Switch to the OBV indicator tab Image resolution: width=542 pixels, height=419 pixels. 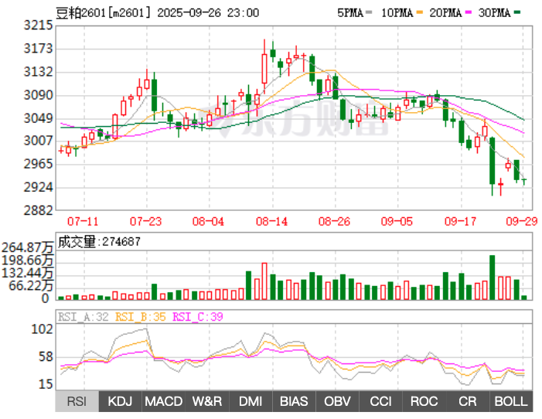[x=337, y=401]
